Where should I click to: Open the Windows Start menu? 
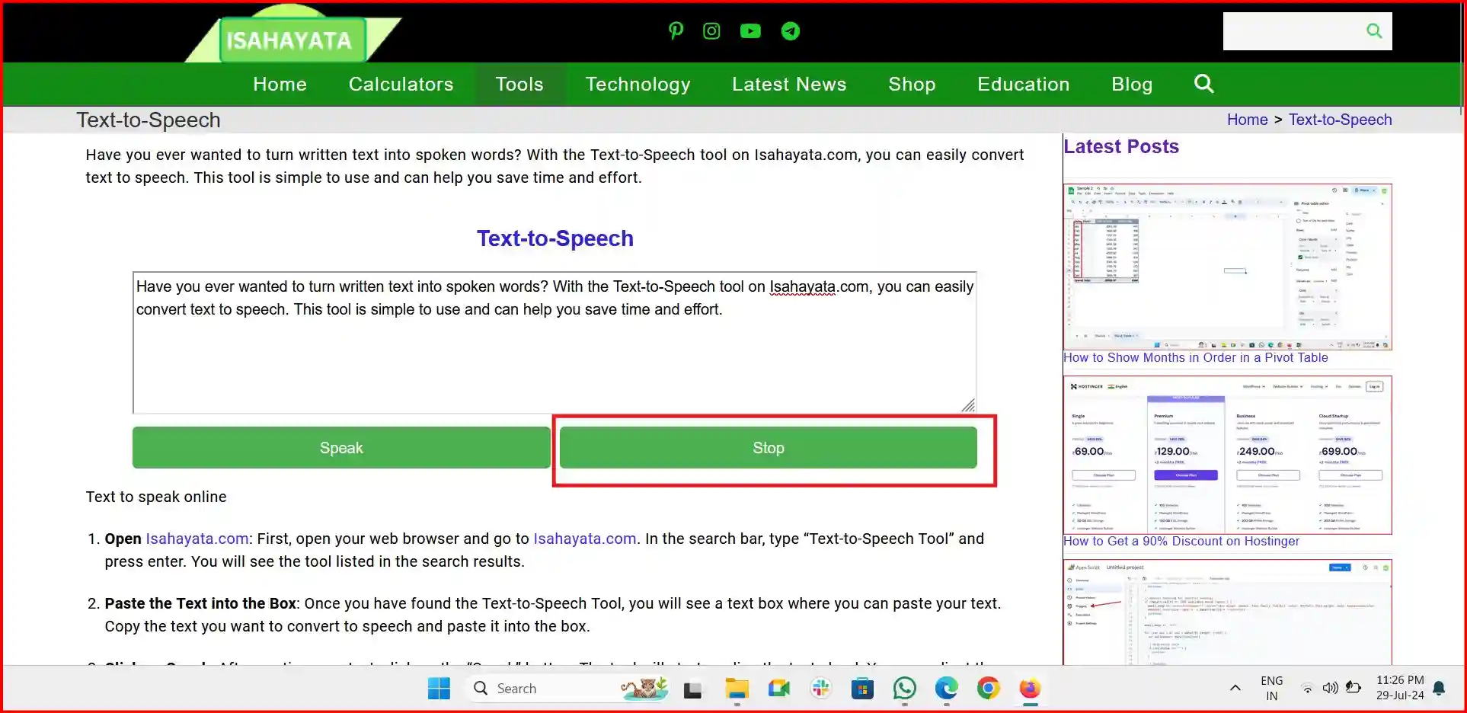click(438, 688)
